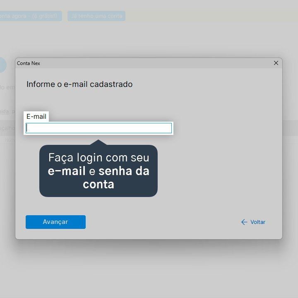
Task: Click the dark login hint tooltip bubble
Action: pos(99,171)
